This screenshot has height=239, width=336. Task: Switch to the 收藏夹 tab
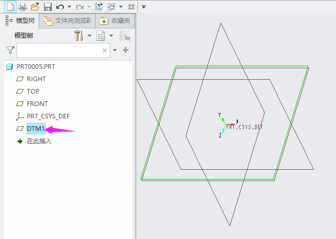coord(116,21)
